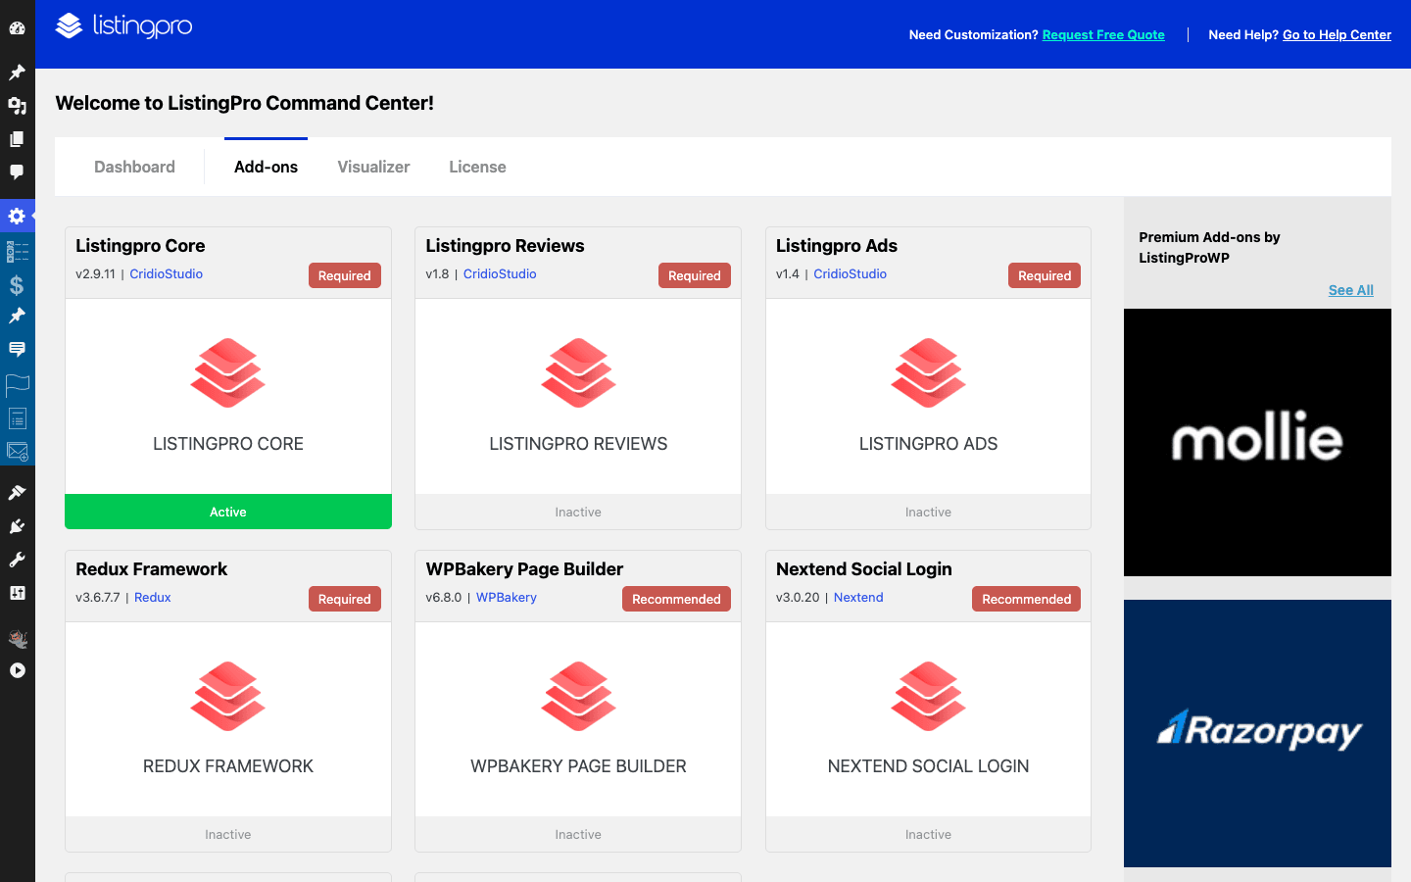
Task: Open the envelope with plus icon
Action: point(18,452)
